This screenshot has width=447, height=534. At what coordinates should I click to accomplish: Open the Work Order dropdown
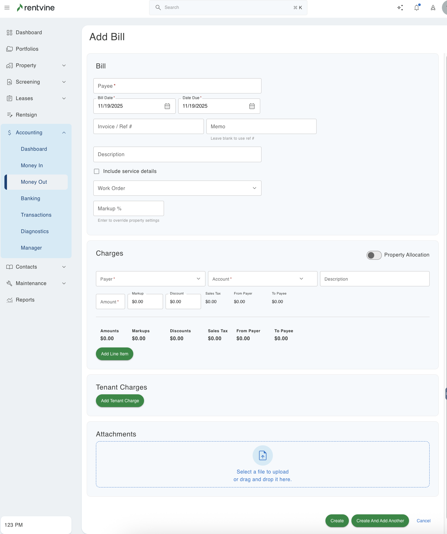point(177,188)
